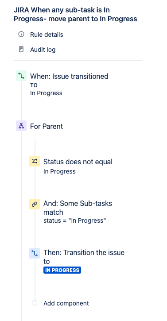Screen dimensions: 167x321
Task: Select the For Parent branch component
Action: (x=47, y=126)
